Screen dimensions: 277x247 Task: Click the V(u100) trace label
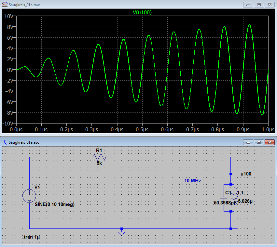[x=142, y=13]
